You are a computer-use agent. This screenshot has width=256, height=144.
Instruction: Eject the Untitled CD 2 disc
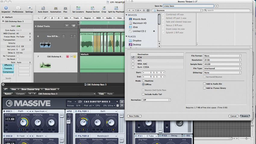coord(154,31)
